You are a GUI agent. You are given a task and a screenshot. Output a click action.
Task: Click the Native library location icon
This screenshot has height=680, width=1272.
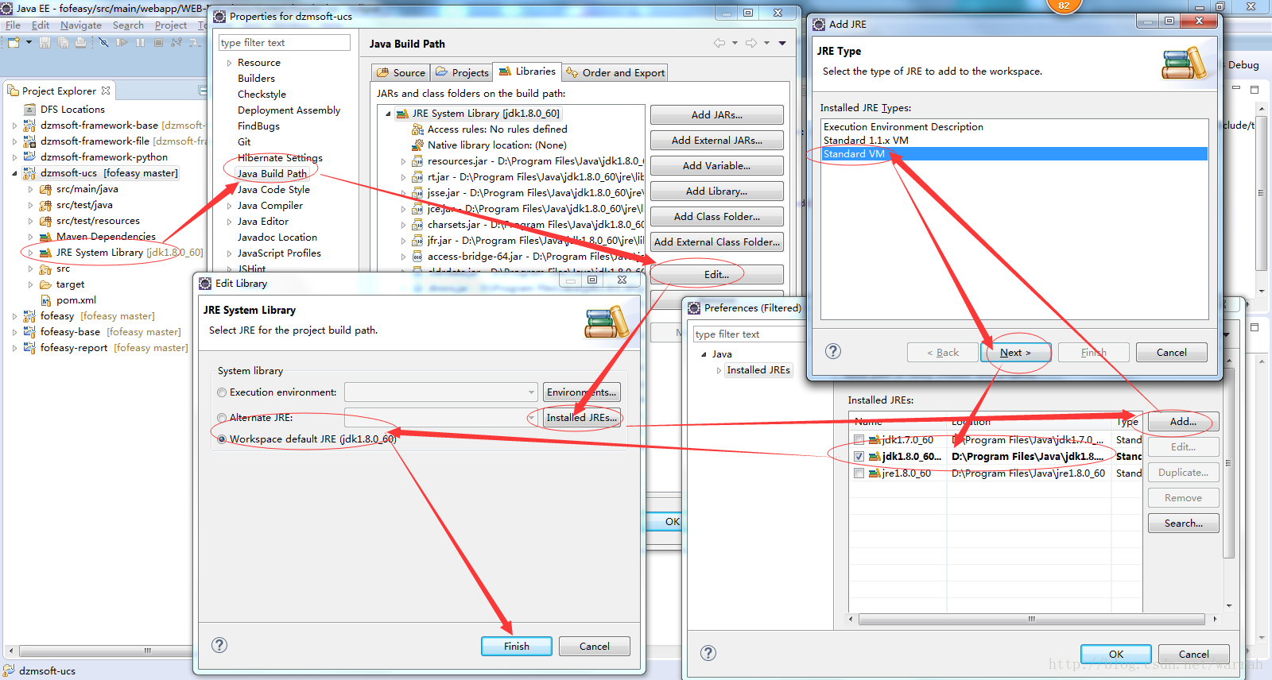pos(417,145)
